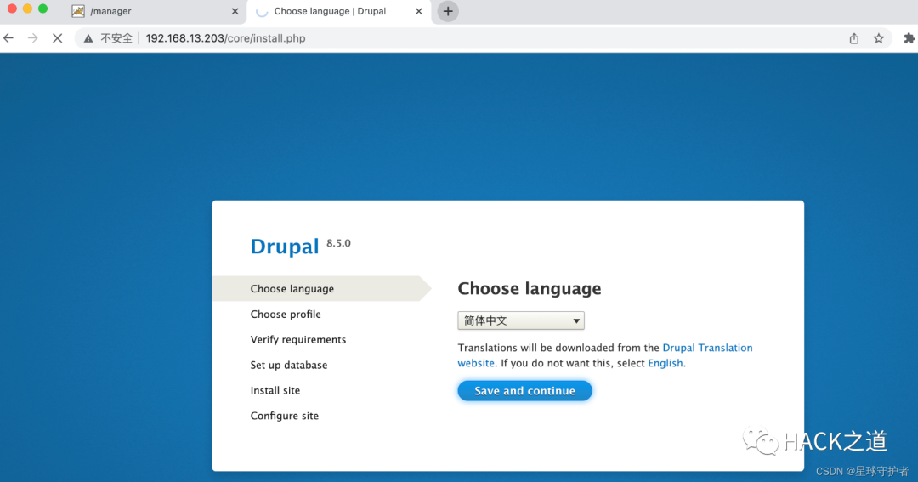Select Choose profile step
This screenshot has height=482, width=918.
pos(286,315)
